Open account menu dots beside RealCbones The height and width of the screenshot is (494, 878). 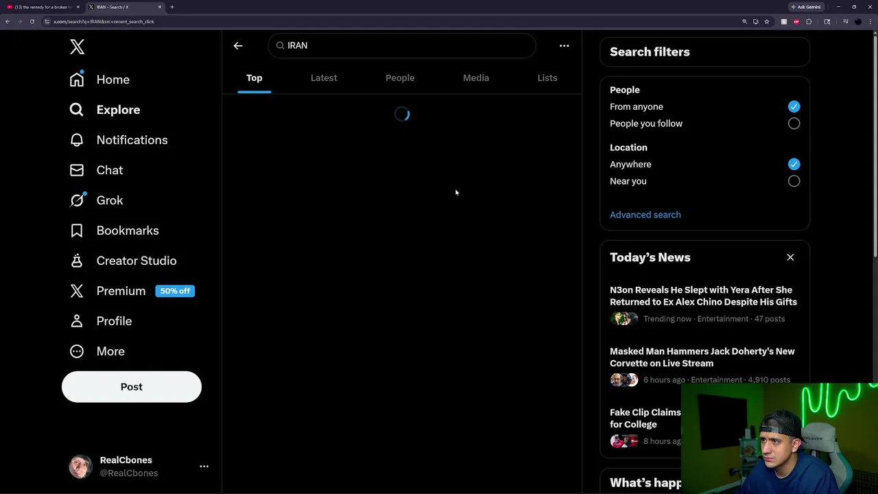(204, 467)
